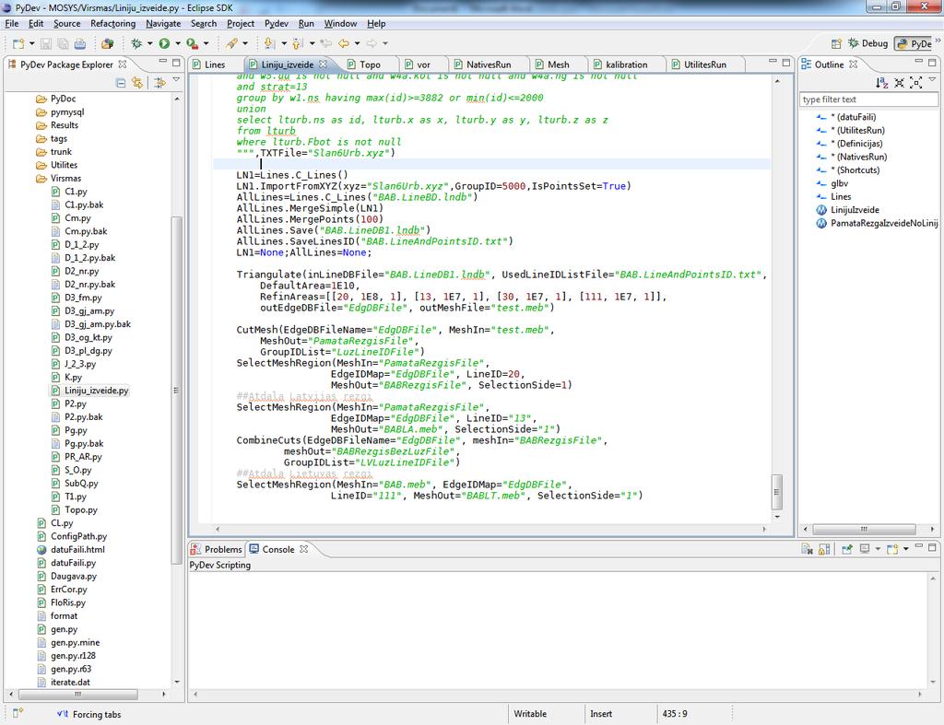The width and height of the screenshot is (944, 725).
Task: Click the New file toolbar icon
Action: (x=18, y=43)
